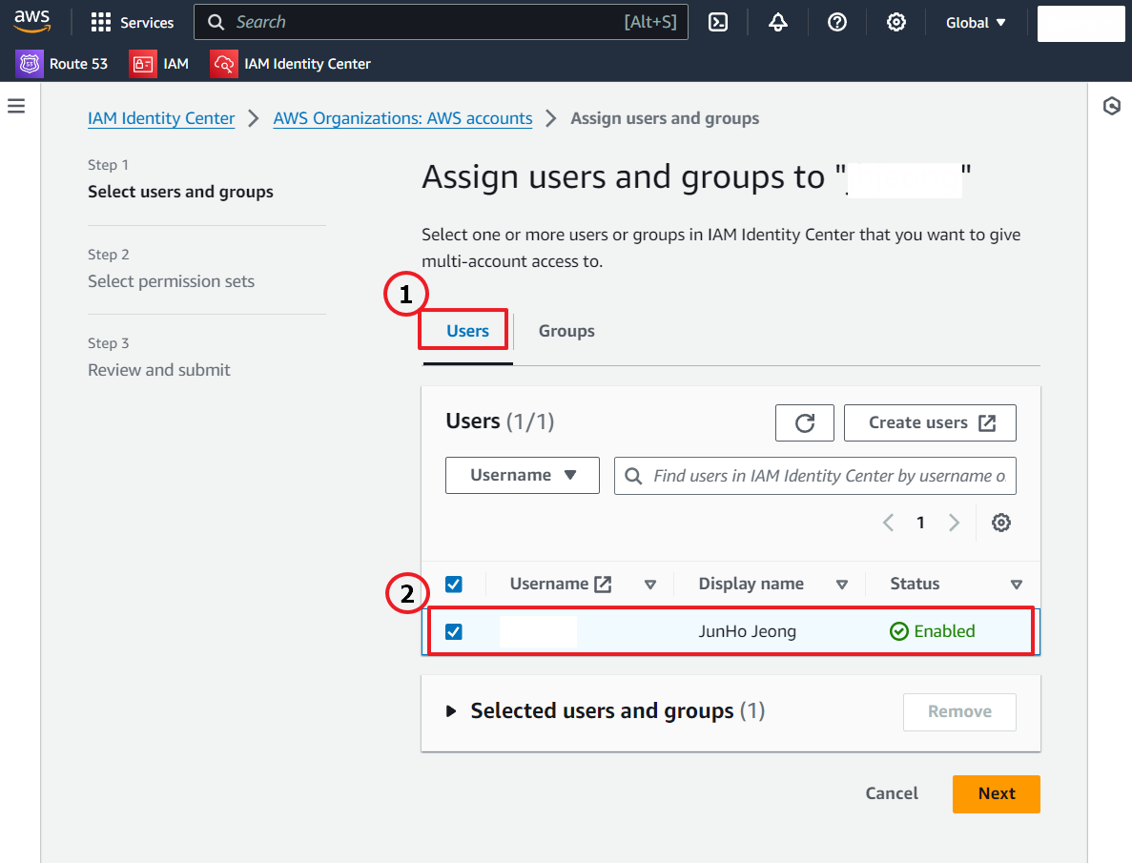Click Step 3 Review and submit
Image resolution: width=1132 pixels, height=863 pixels.
tap(159, 370)
